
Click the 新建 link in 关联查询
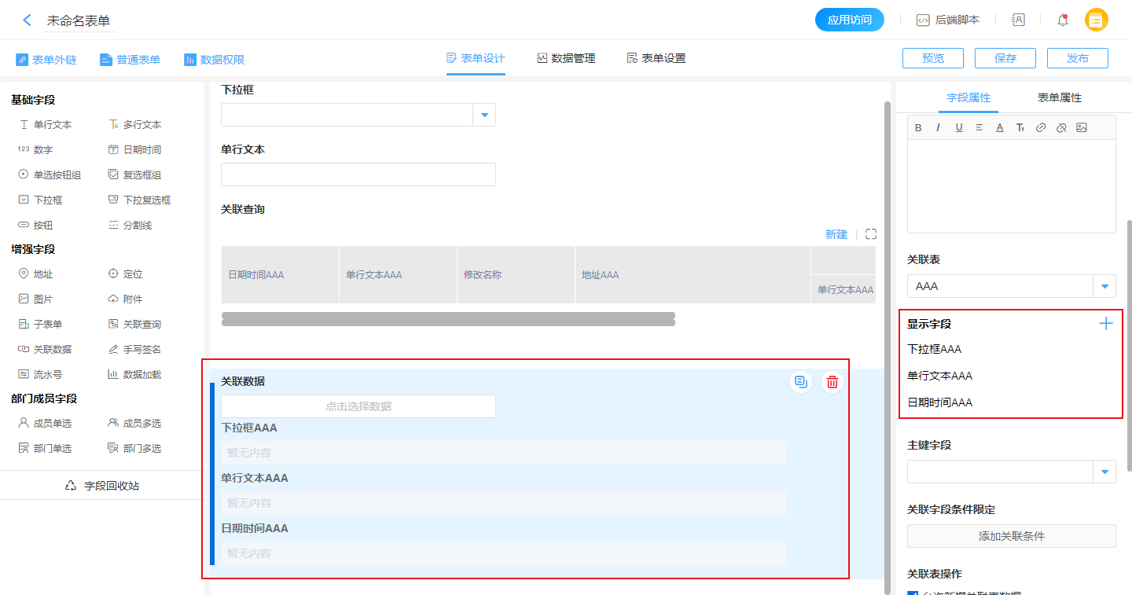836,234
